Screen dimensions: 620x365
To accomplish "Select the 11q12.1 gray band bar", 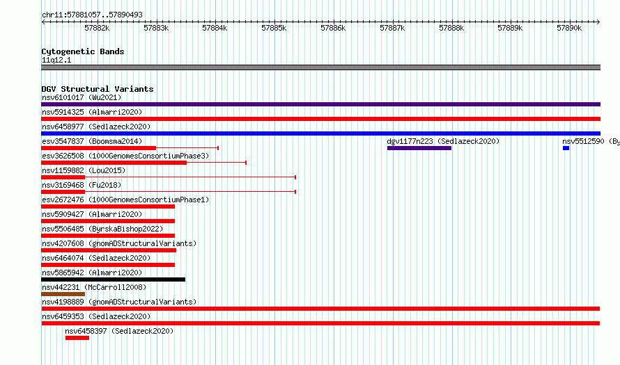I will coord(320,67).
